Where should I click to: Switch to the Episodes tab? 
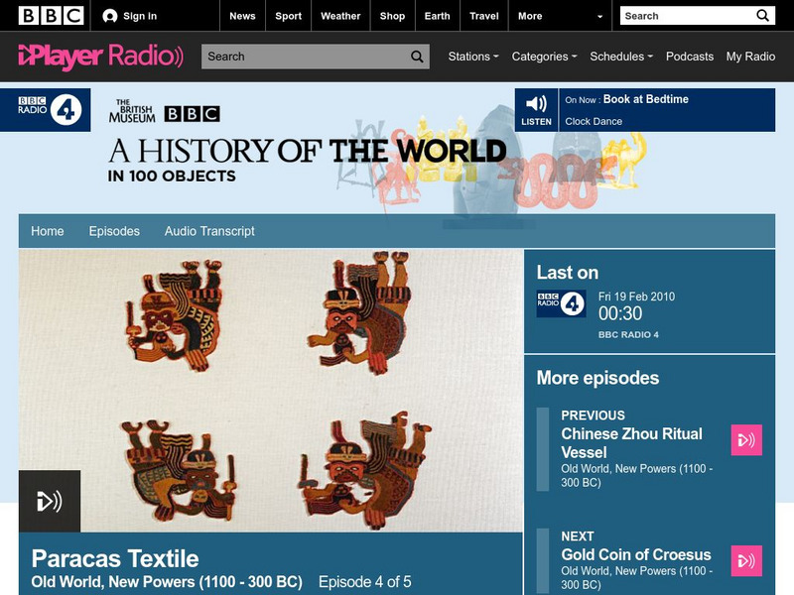(x=114, y=231)
